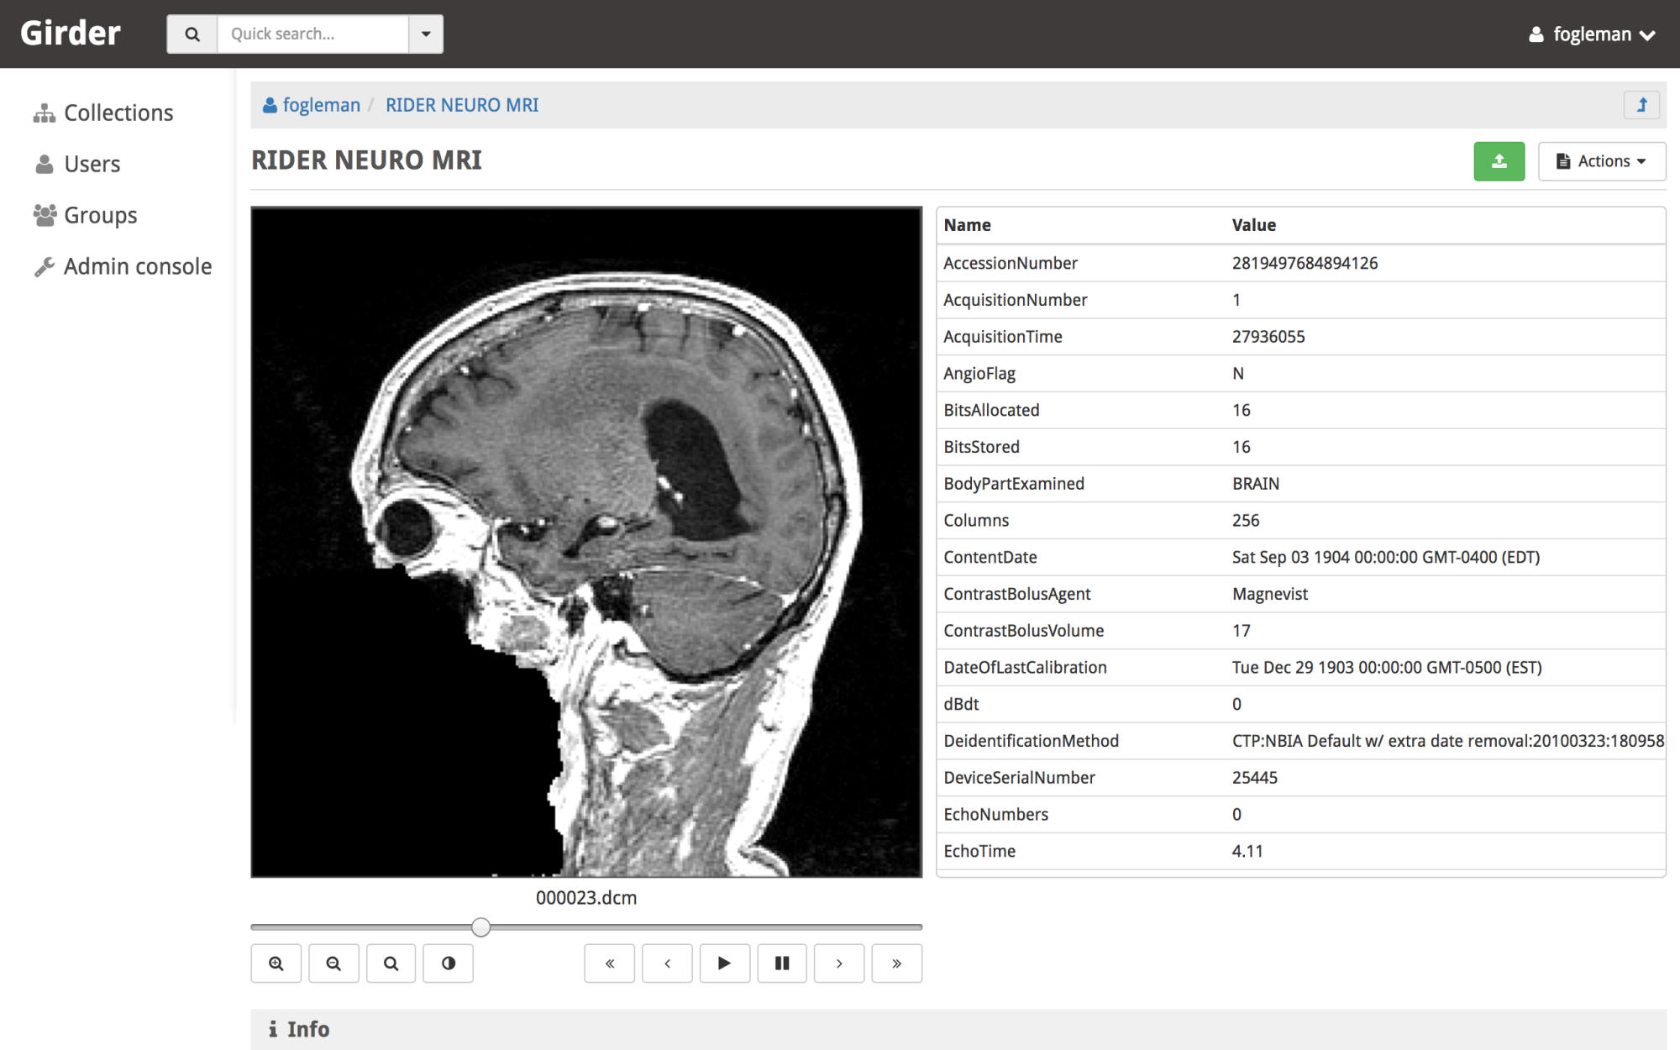Screen dimensions: 1680x1050
Task: Advance to next slice
Action: (x=839, y=963)
